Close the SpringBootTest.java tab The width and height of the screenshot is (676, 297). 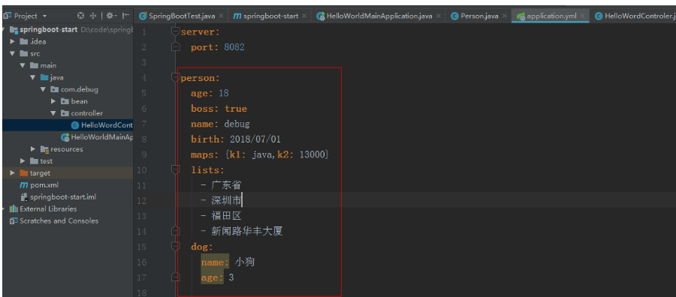coord(221,16)
